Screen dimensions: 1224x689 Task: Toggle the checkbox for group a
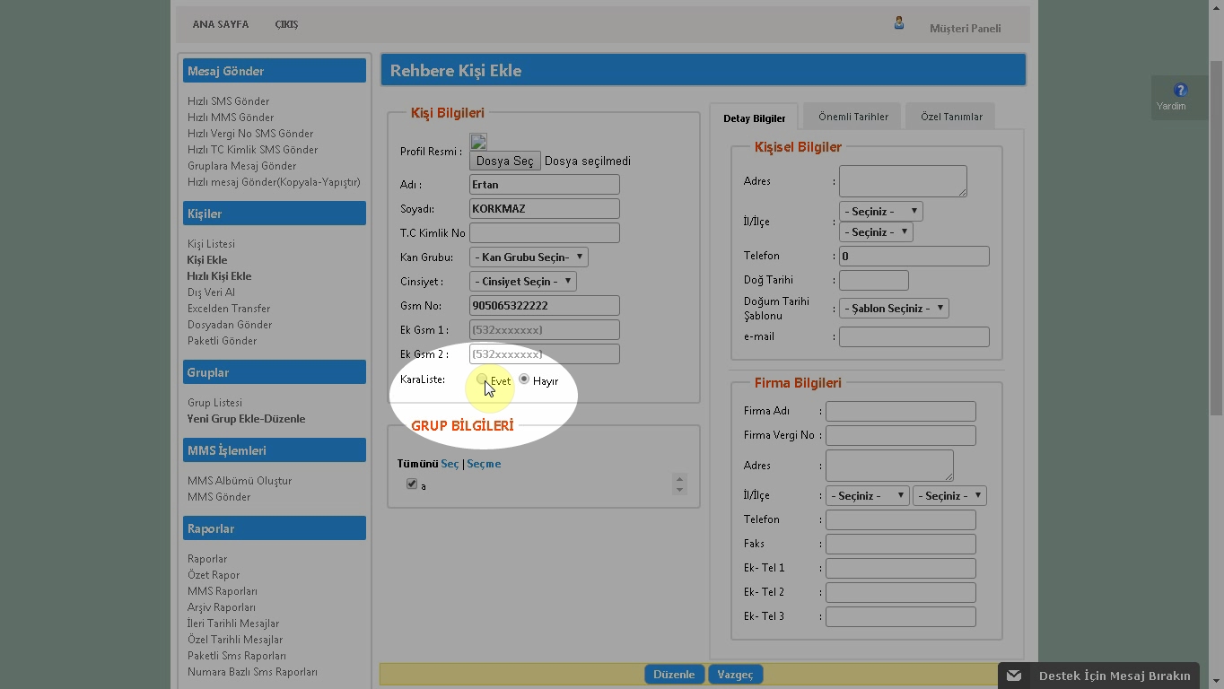(412, 484)
